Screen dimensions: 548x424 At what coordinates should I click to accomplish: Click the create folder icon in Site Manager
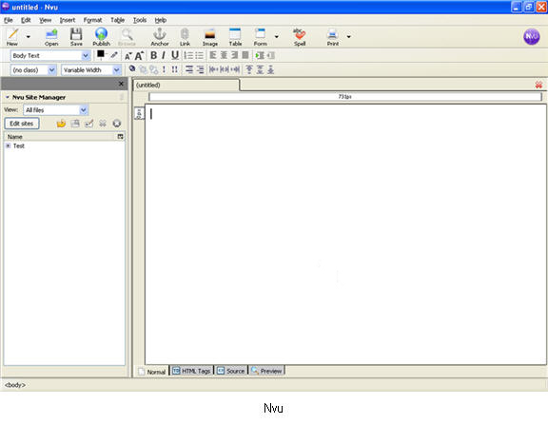point(75,124)
